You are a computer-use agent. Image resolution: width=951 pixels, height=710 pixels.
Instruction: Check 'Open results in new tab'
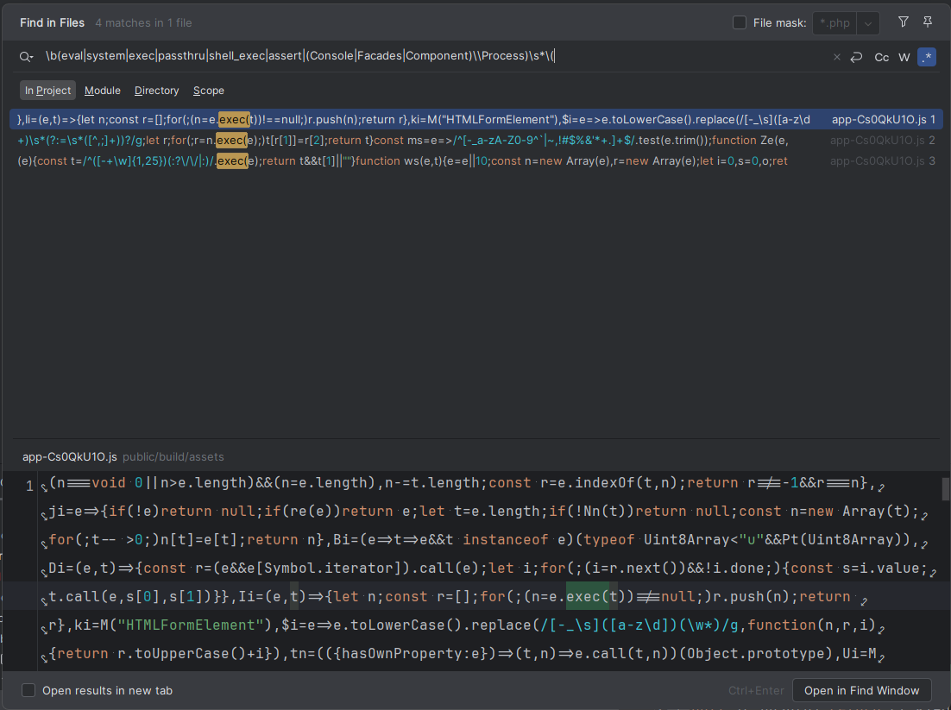pyautogui.click(x=29, y=690)
